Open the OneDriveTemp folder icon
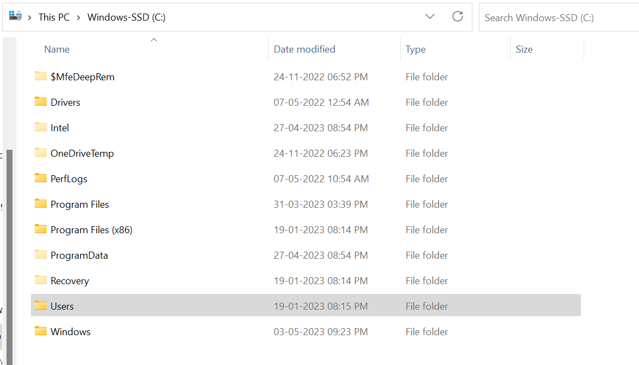 tap(41, 153)
